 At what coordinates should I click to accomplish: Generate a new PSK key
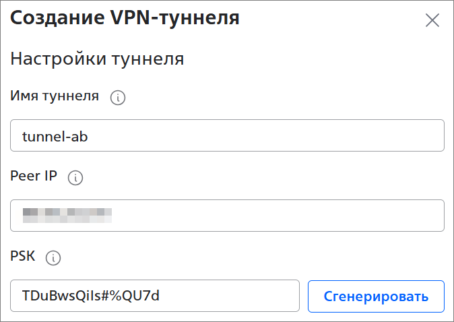pyautogui.click(x=376, y=296)
